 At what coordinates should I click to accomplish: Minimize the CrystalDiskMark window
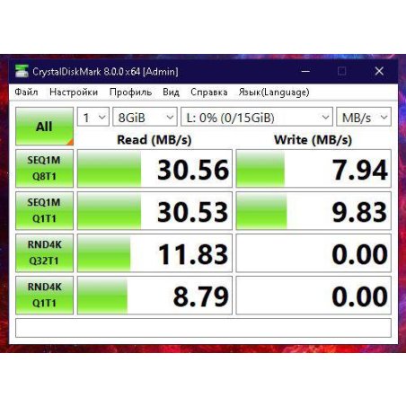pos(305,71)
